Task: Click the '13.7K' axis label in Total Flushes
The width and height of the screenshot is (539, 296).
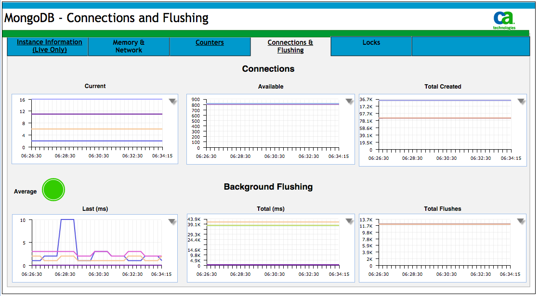Action: coord(366,220)
